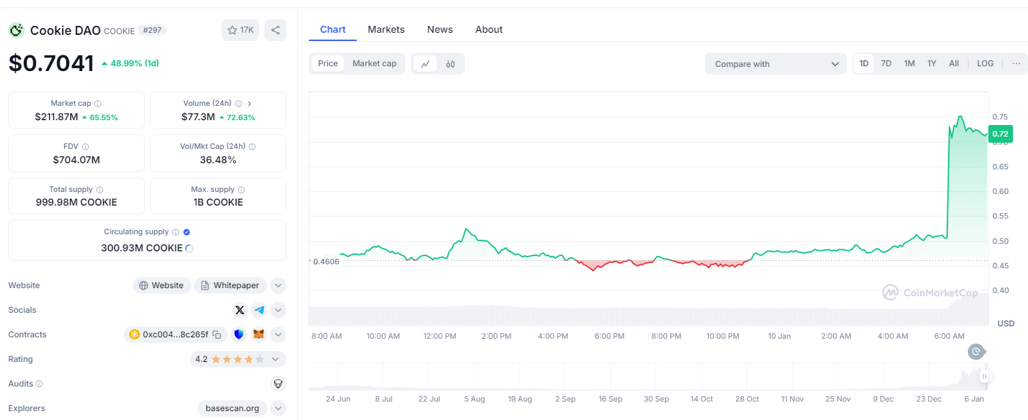Expand the Website row chevron
The height and width of the screenshot is (420, 1028).
pos(278,285)
